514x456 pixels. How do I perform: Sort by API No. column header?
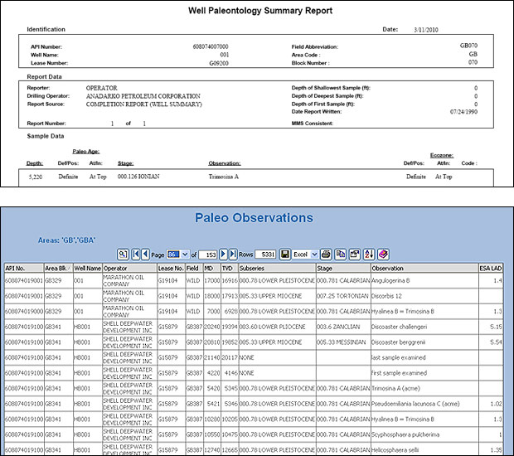coord(24,268)
